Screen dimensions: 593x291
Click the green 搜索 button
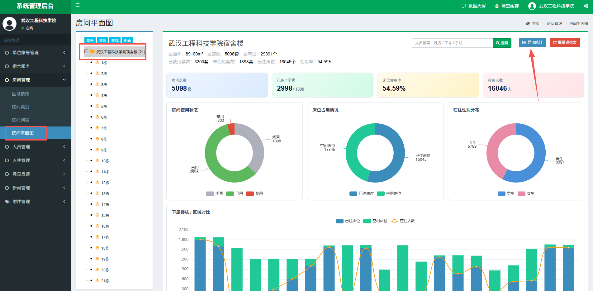(x=502, y=43)
